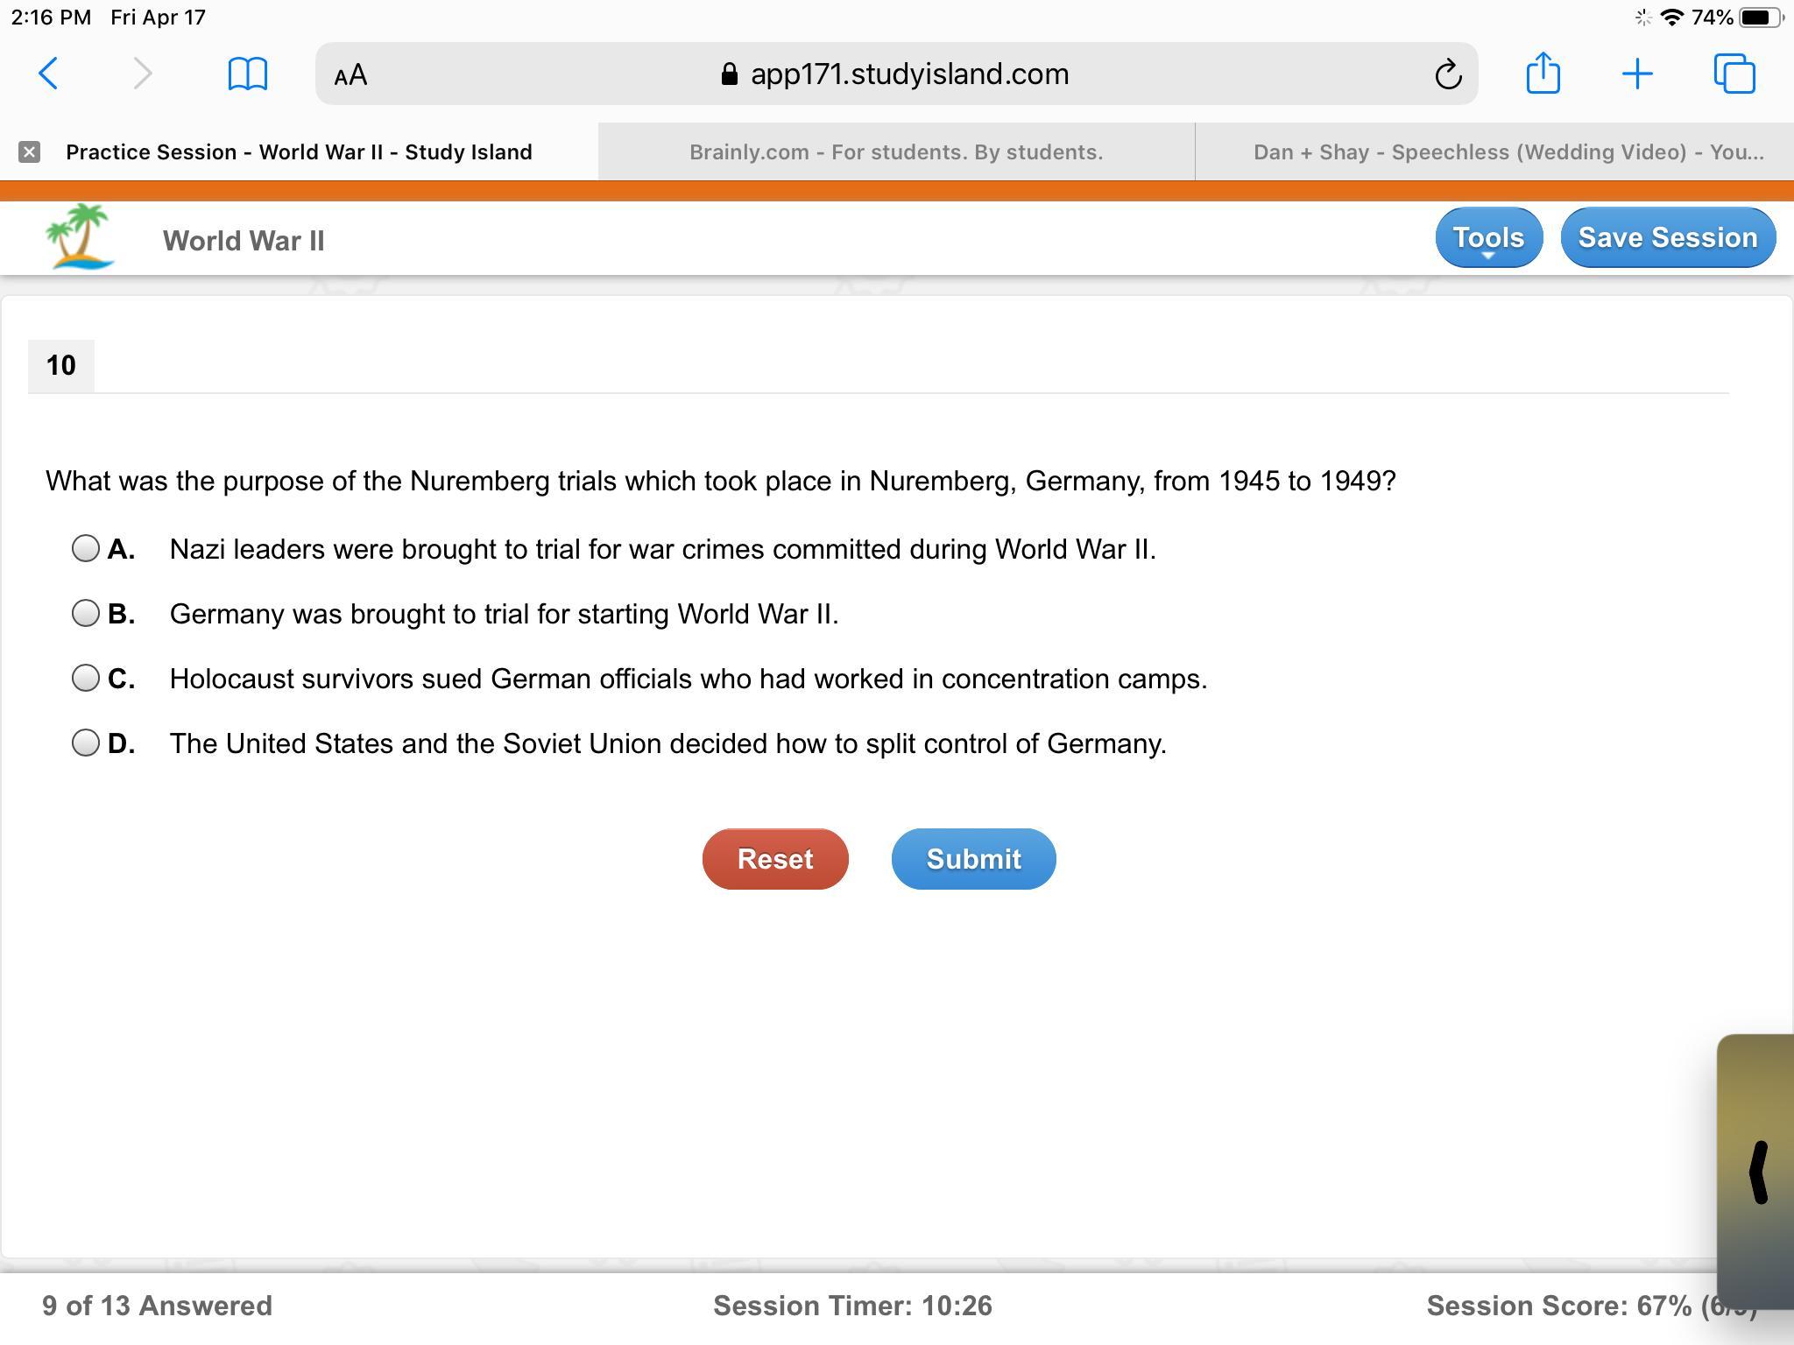Tap the Safari forward arrow

(142, 74)
